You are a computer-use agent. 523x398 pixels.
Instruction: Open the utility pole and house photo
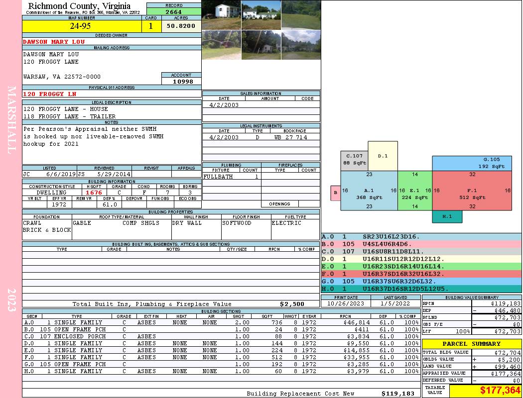coord(261,45)
